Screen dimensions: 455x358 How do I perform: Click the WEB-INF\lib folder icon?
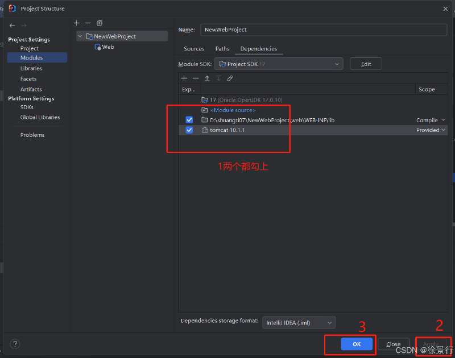(205, 120)
